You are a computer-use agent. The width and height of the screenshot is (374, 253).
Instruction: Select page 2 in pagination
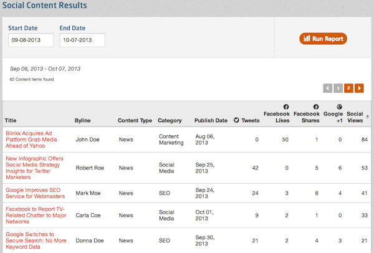pos(348,88)
